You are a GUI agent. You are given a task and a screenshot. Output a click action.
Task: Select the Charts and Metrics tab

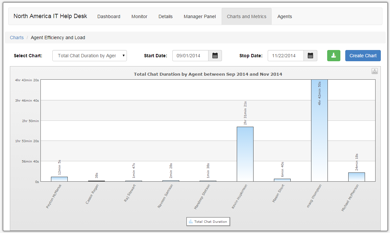(247, 16)
